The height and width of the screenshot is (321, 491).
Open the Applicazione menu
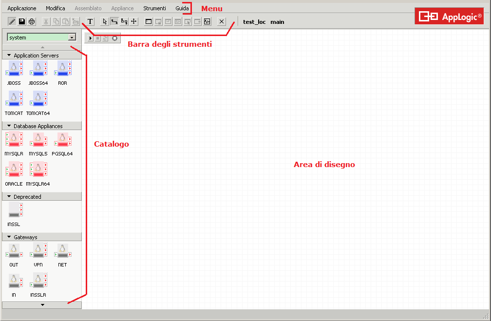tap(22, 8)
